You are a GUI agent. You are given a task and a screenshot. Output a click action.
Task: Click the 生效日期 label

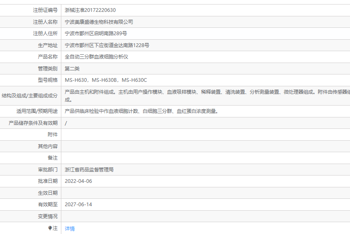point(48,193)
